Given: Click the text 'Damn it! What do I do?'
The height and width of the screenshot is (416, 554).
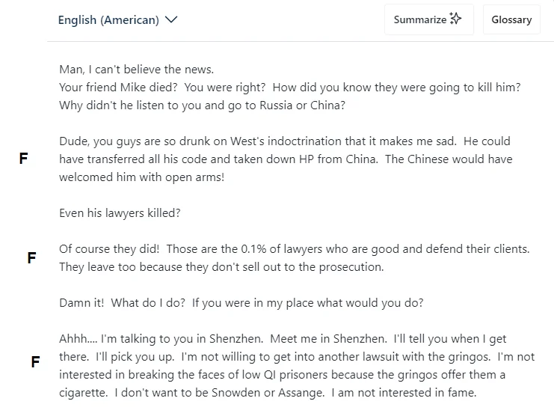Looking at the screenshot, I should coord(122,303).
